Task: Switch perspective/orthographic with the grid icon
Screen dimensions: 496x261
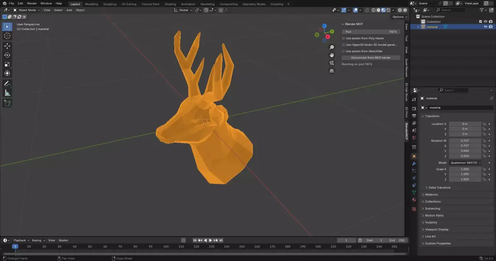Action: 331,71
